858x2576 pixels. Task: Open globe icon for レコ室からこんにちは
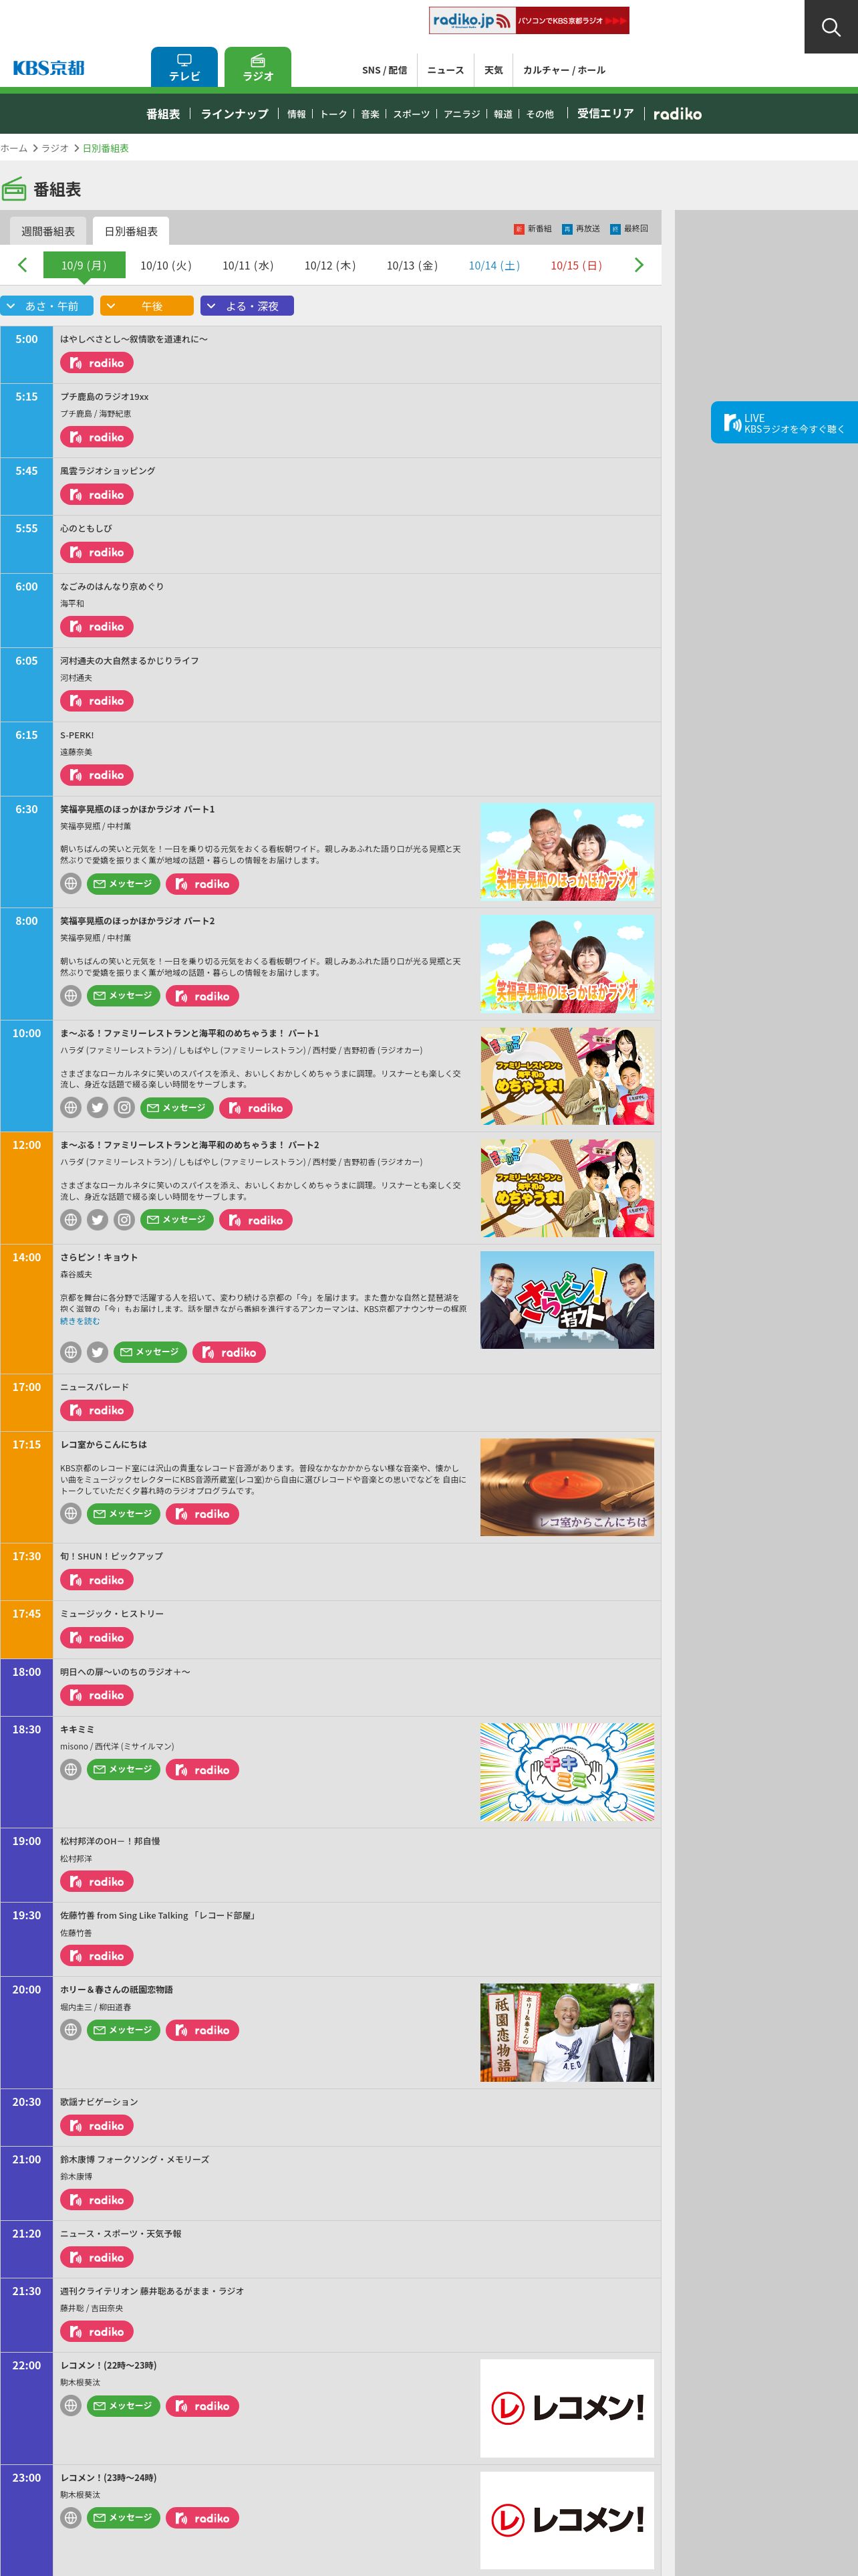71,1514
